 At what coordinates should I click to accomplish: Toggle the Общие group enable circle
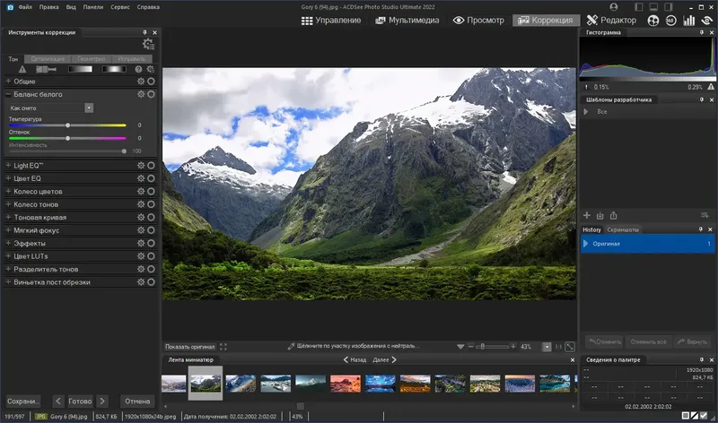[x=151, y=81]
